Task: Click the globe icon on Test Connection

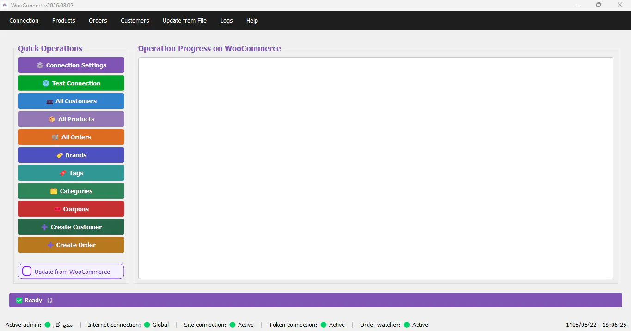Action: point(46,83)
